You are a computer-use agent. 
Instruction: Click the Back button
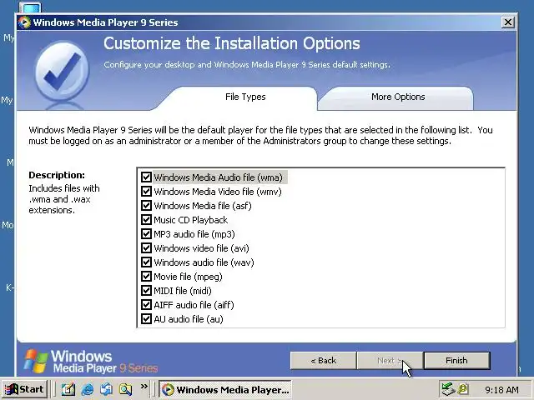[323, 361]
